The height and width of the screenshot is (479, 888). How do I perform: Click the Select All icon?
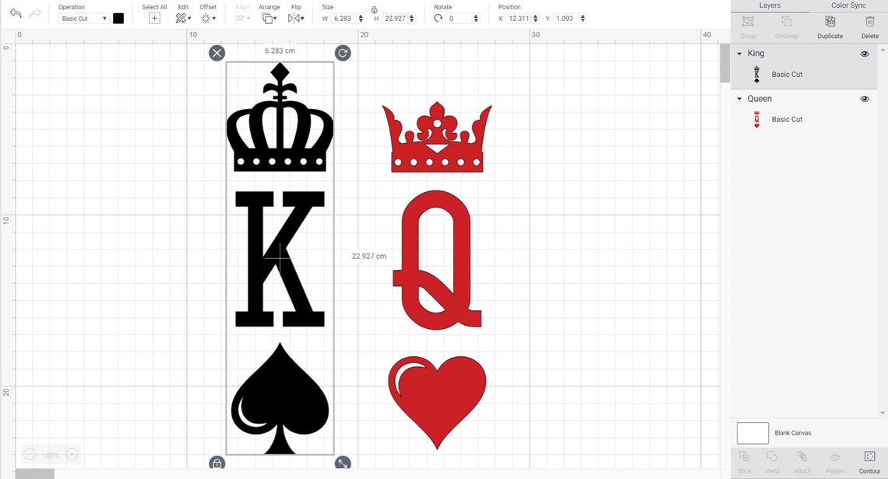tap(153, 17)
